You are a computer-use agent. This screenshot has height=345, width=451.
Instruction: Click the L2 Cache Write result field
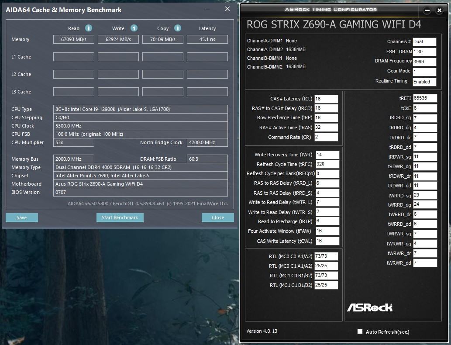pyautogui.click(x=118, y=74)
